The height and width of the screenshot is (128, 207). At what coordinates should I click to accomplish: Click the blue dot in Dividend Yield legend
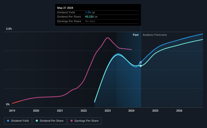[x=8, y=121]
